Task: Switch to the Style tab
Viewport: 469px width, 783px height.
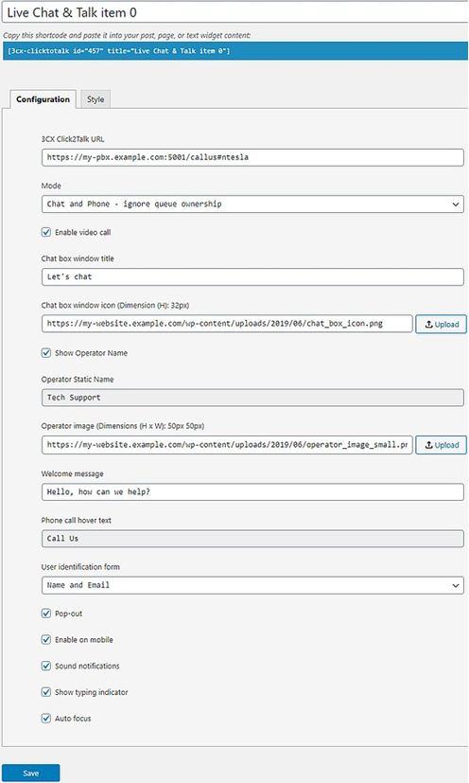Action: coord(96,99)
